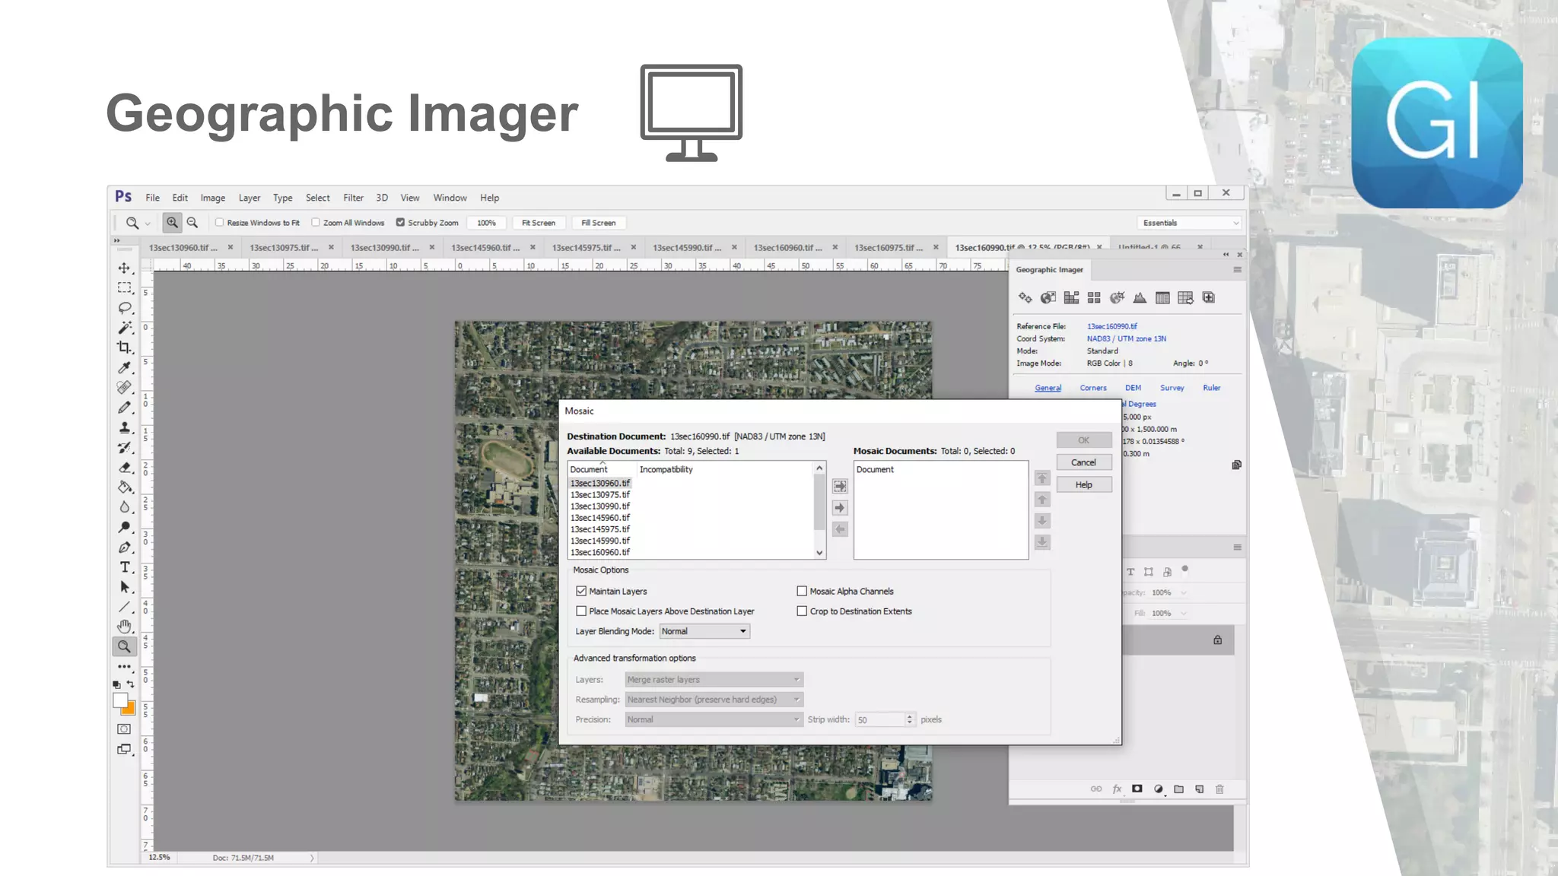Image resolution: width=1558 pixels, height=876 pixels.
Task: Click the orange background color swatch
Action: point(130,709)
